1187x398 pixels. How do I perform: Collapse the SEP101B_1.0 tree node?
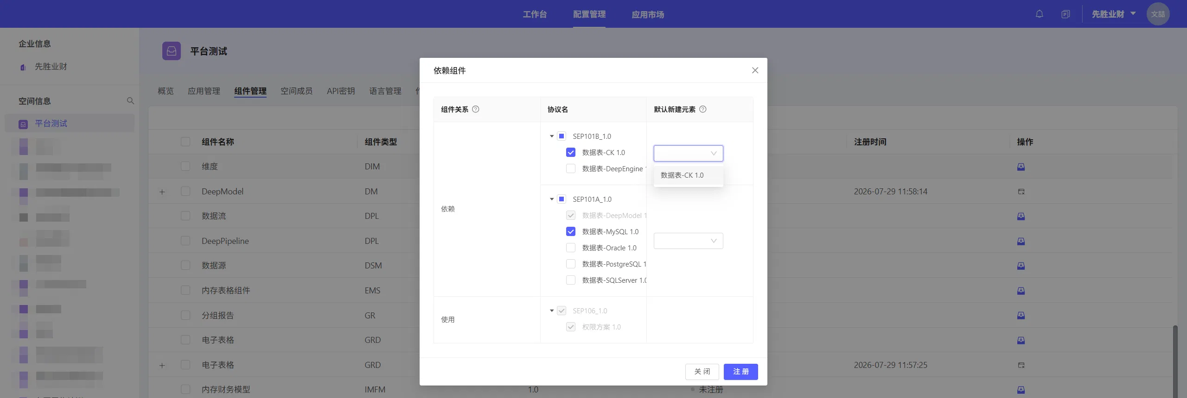[552, 136]
